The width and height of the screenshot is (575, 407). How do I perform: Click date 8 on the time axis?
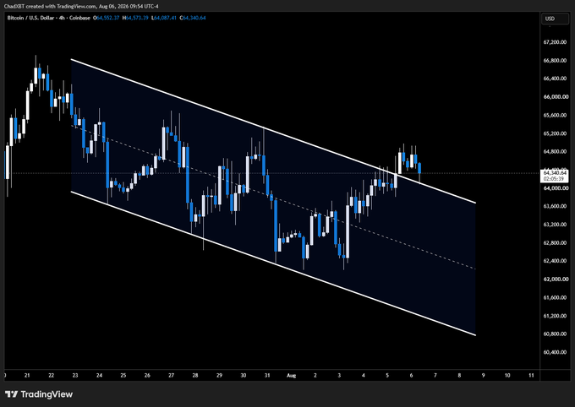(459, 376)
